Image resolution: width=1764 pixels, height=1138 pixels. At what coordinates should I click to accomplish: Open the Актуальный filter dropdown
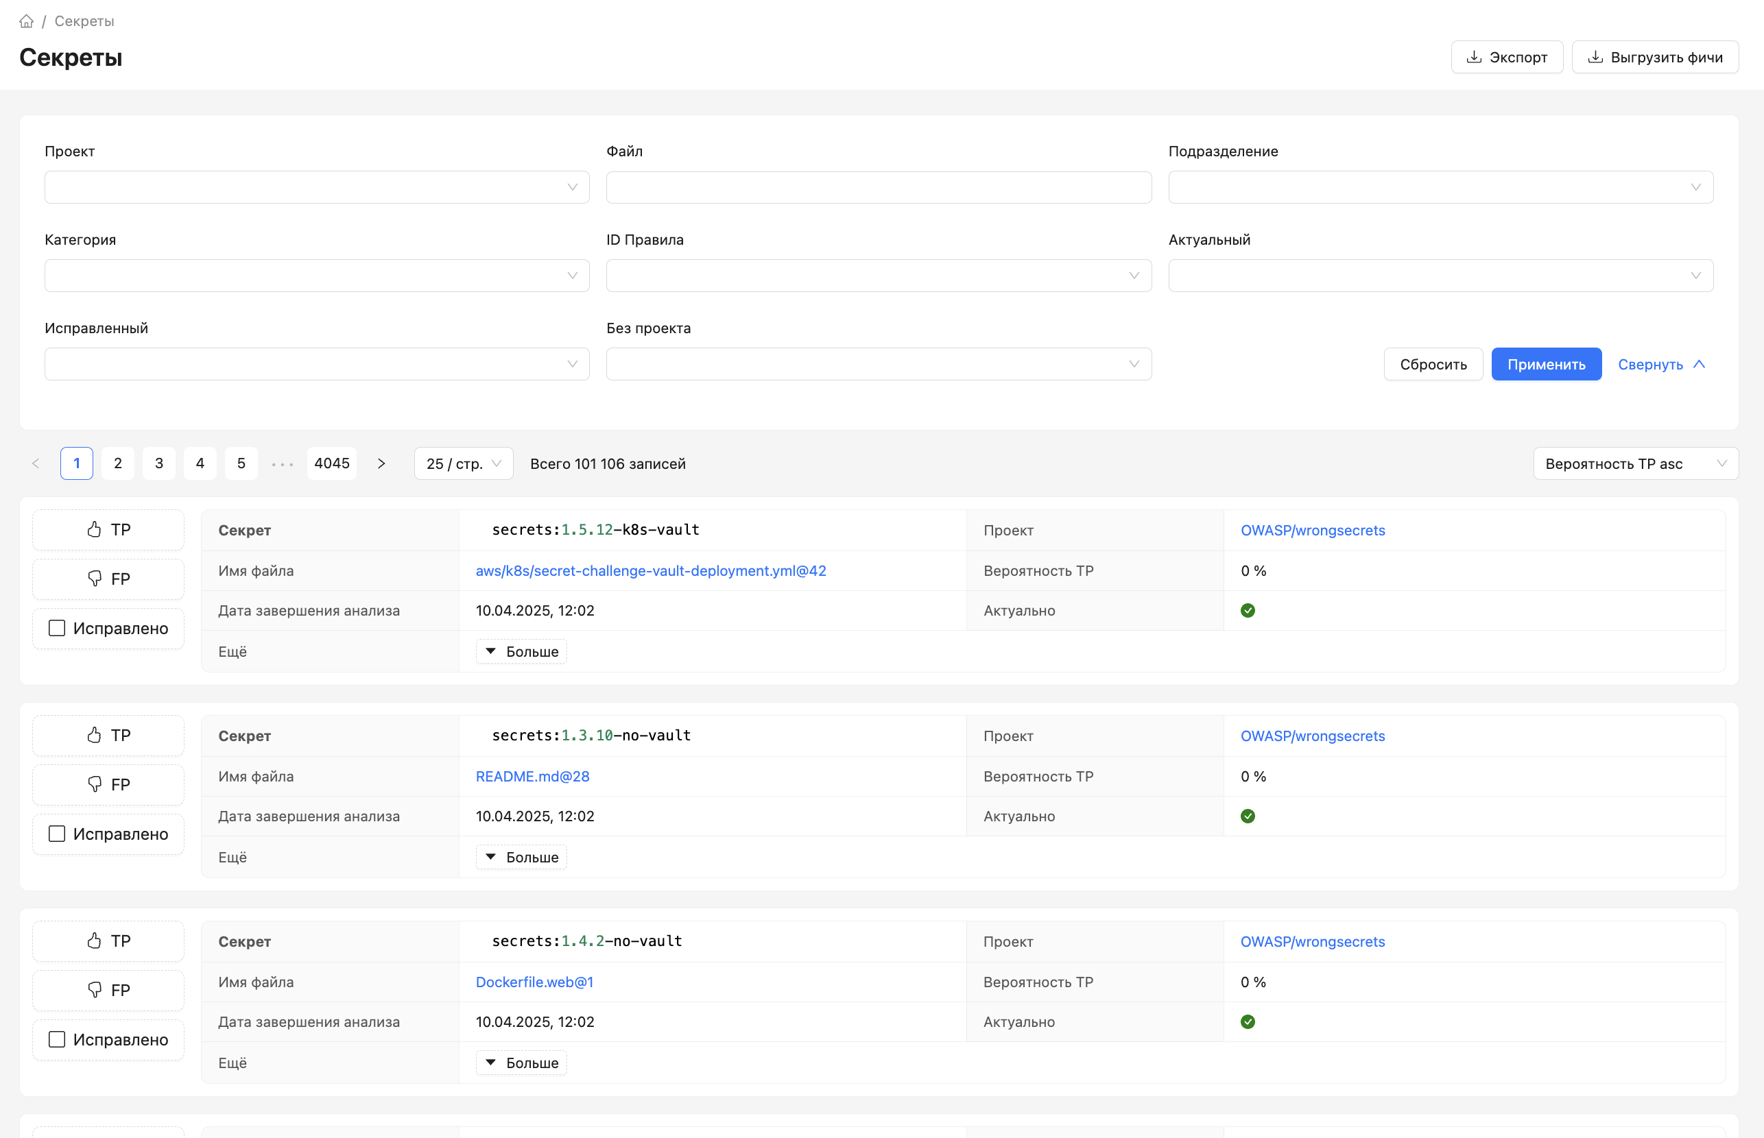point(1440,276)
